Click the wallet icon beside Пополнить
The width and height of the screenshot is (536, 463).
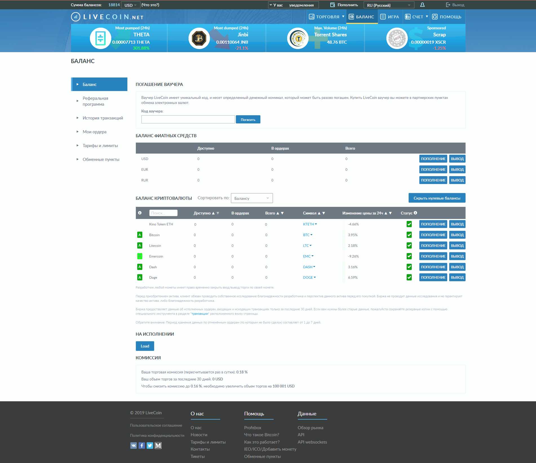pos(333,5)
